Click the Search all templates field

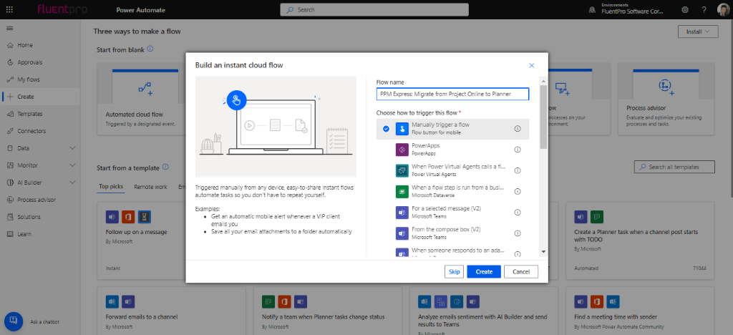[x=674, y=167]
